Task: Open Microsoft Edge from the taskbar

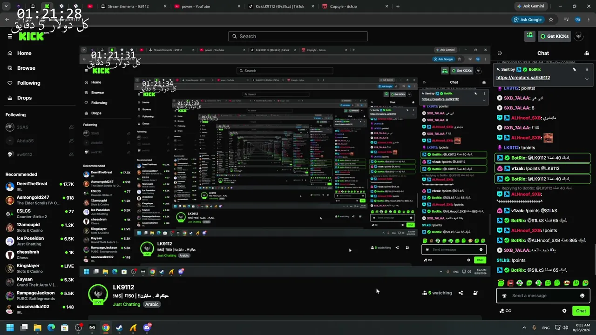Action: 51,328
